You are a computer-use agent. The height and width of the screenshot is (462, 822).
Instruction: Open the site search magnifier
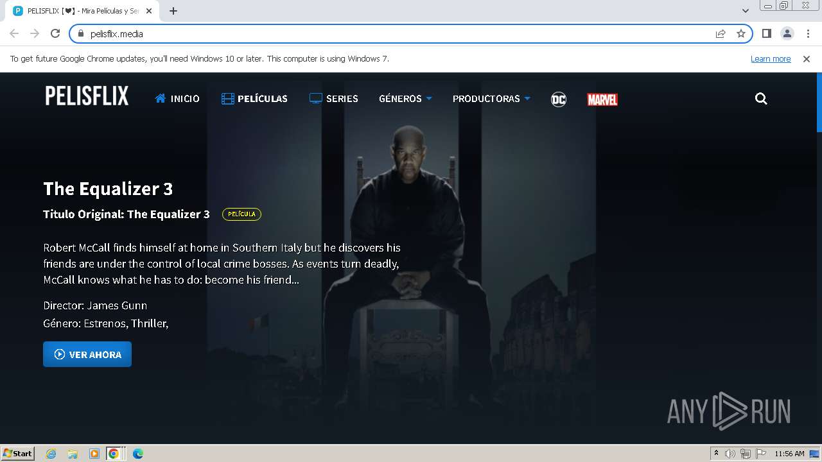click(x=761, y=98)
